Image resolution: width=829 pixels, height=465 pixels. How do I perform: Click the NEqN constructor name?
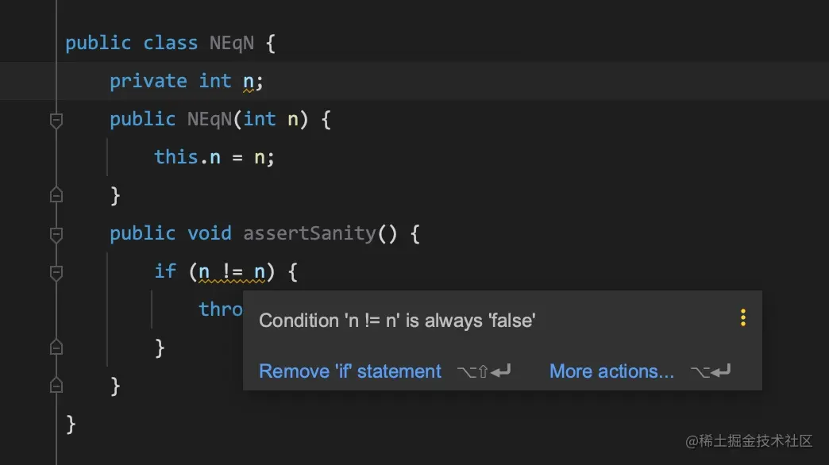pyautogui.click(x=210, y=119)
